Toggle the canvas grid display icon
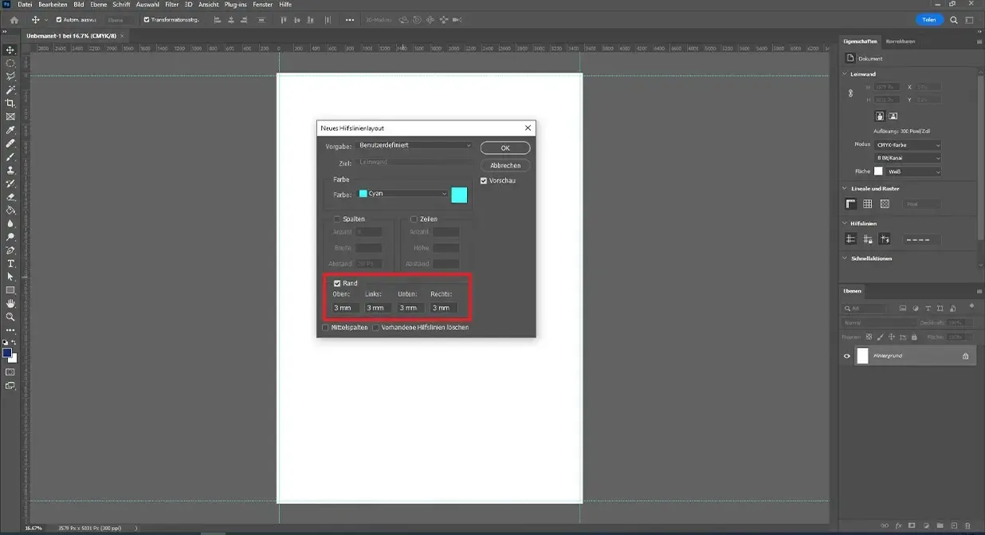The width and height of the screenshot is (985, 535). (x=866, y=203)
